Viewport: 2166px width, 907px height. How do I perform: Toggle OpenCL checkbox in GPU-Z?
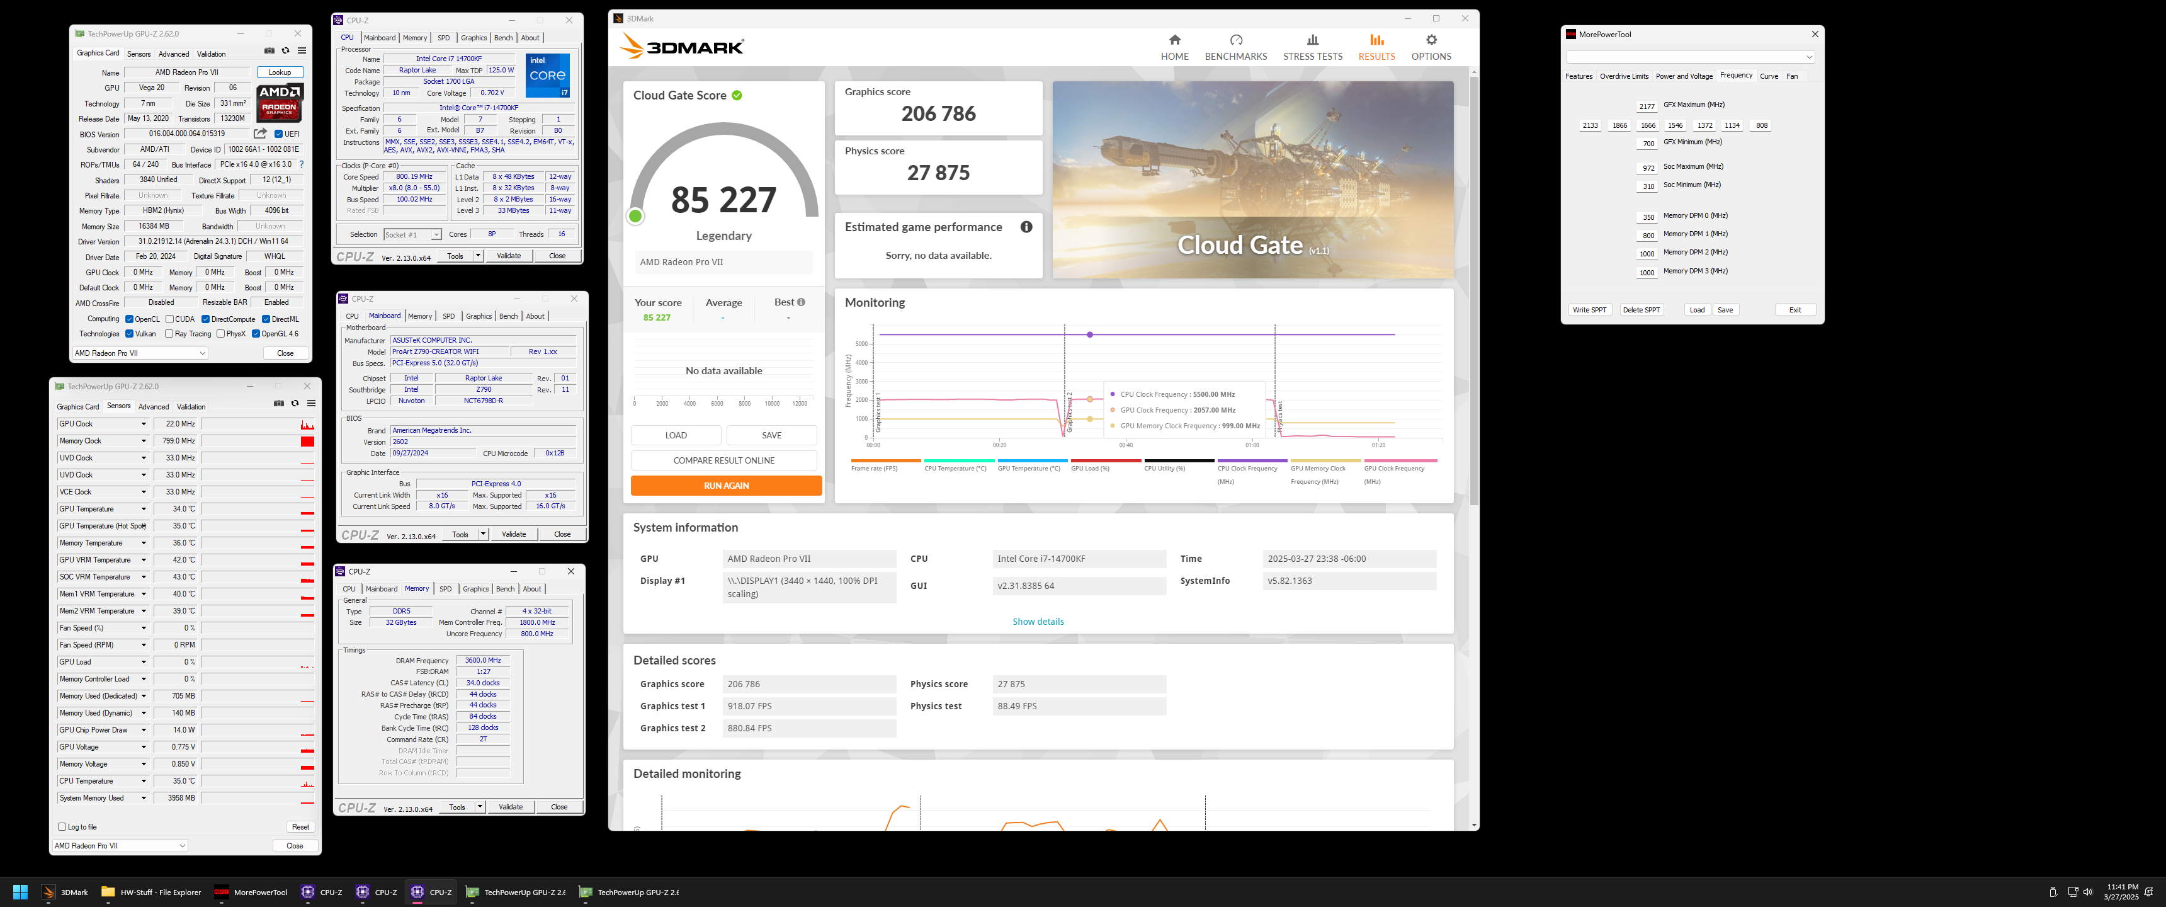(x=130, y=319)
